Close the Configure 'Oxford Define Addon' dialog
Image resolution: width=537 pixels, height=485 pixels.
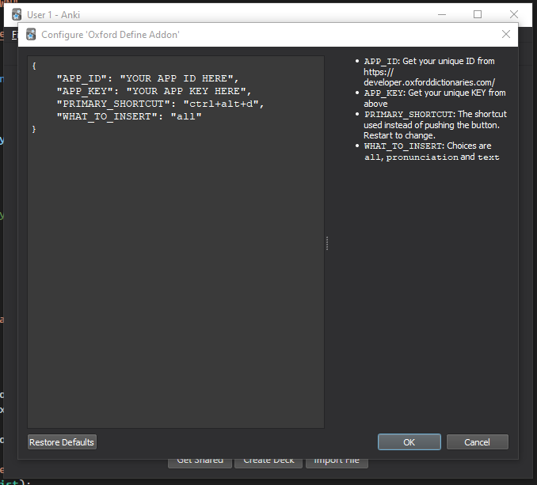506,34
